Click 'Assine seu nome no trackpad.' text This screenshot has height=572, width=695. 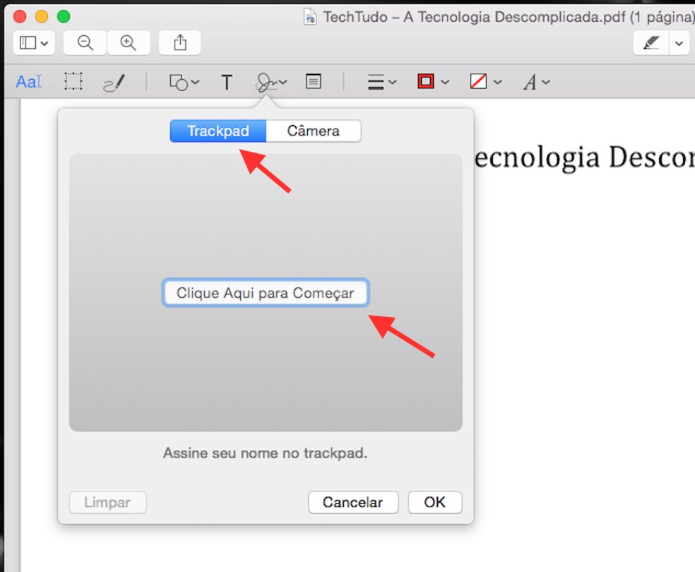pos(266,453)
